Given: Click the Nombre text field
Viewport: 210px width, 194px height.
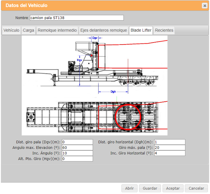Looking at the screenshot, I should pos(77,18).
